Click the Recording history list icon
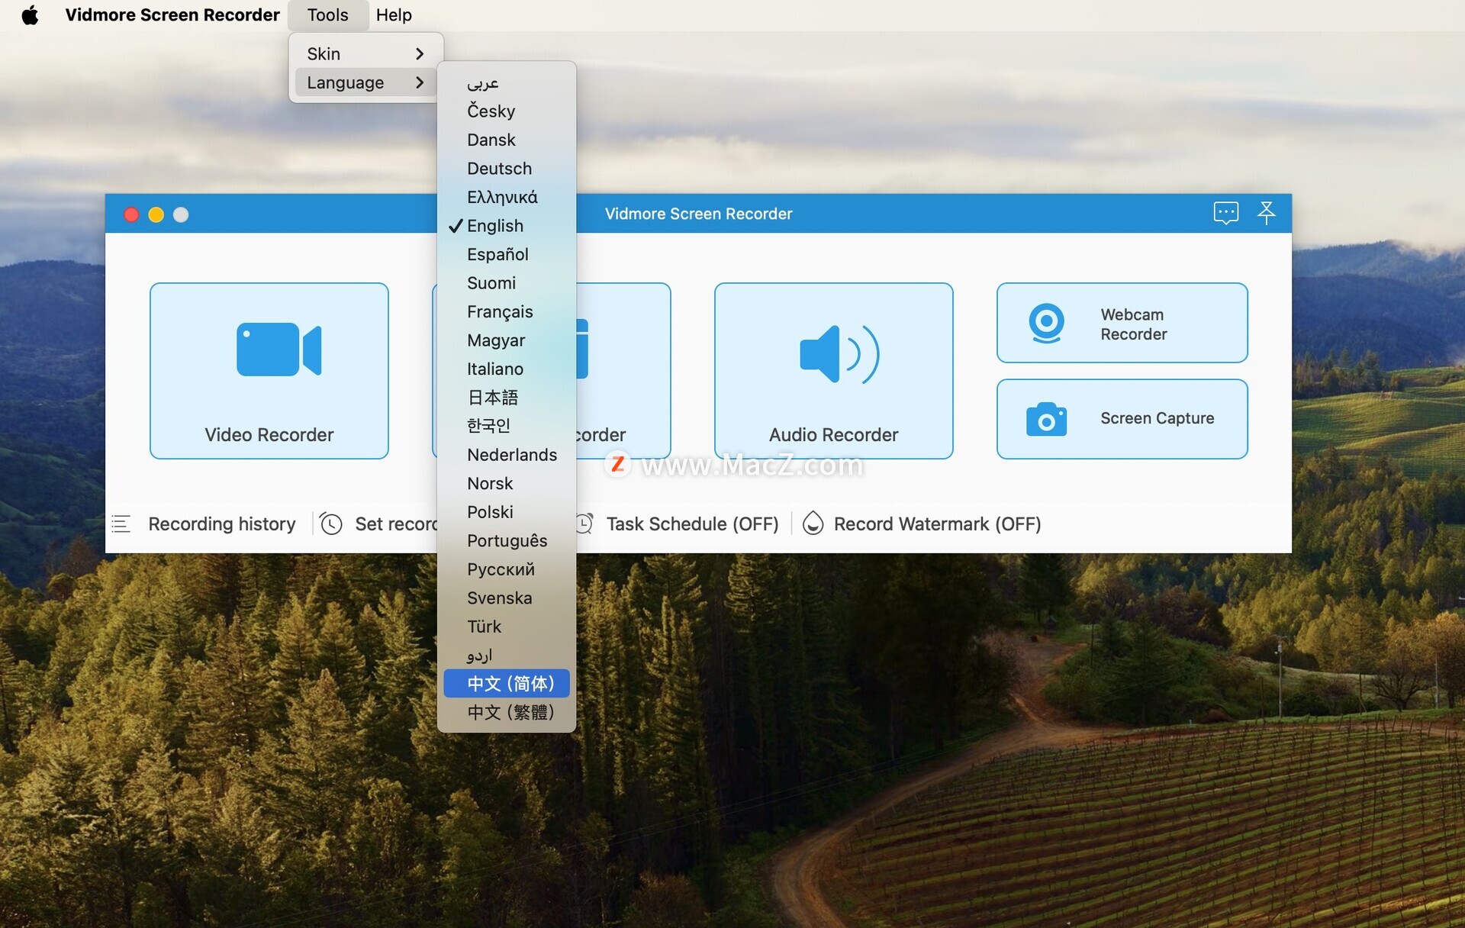Image resolution: width=1465 pixels, height=928 pixels. (x=121, y=524)
